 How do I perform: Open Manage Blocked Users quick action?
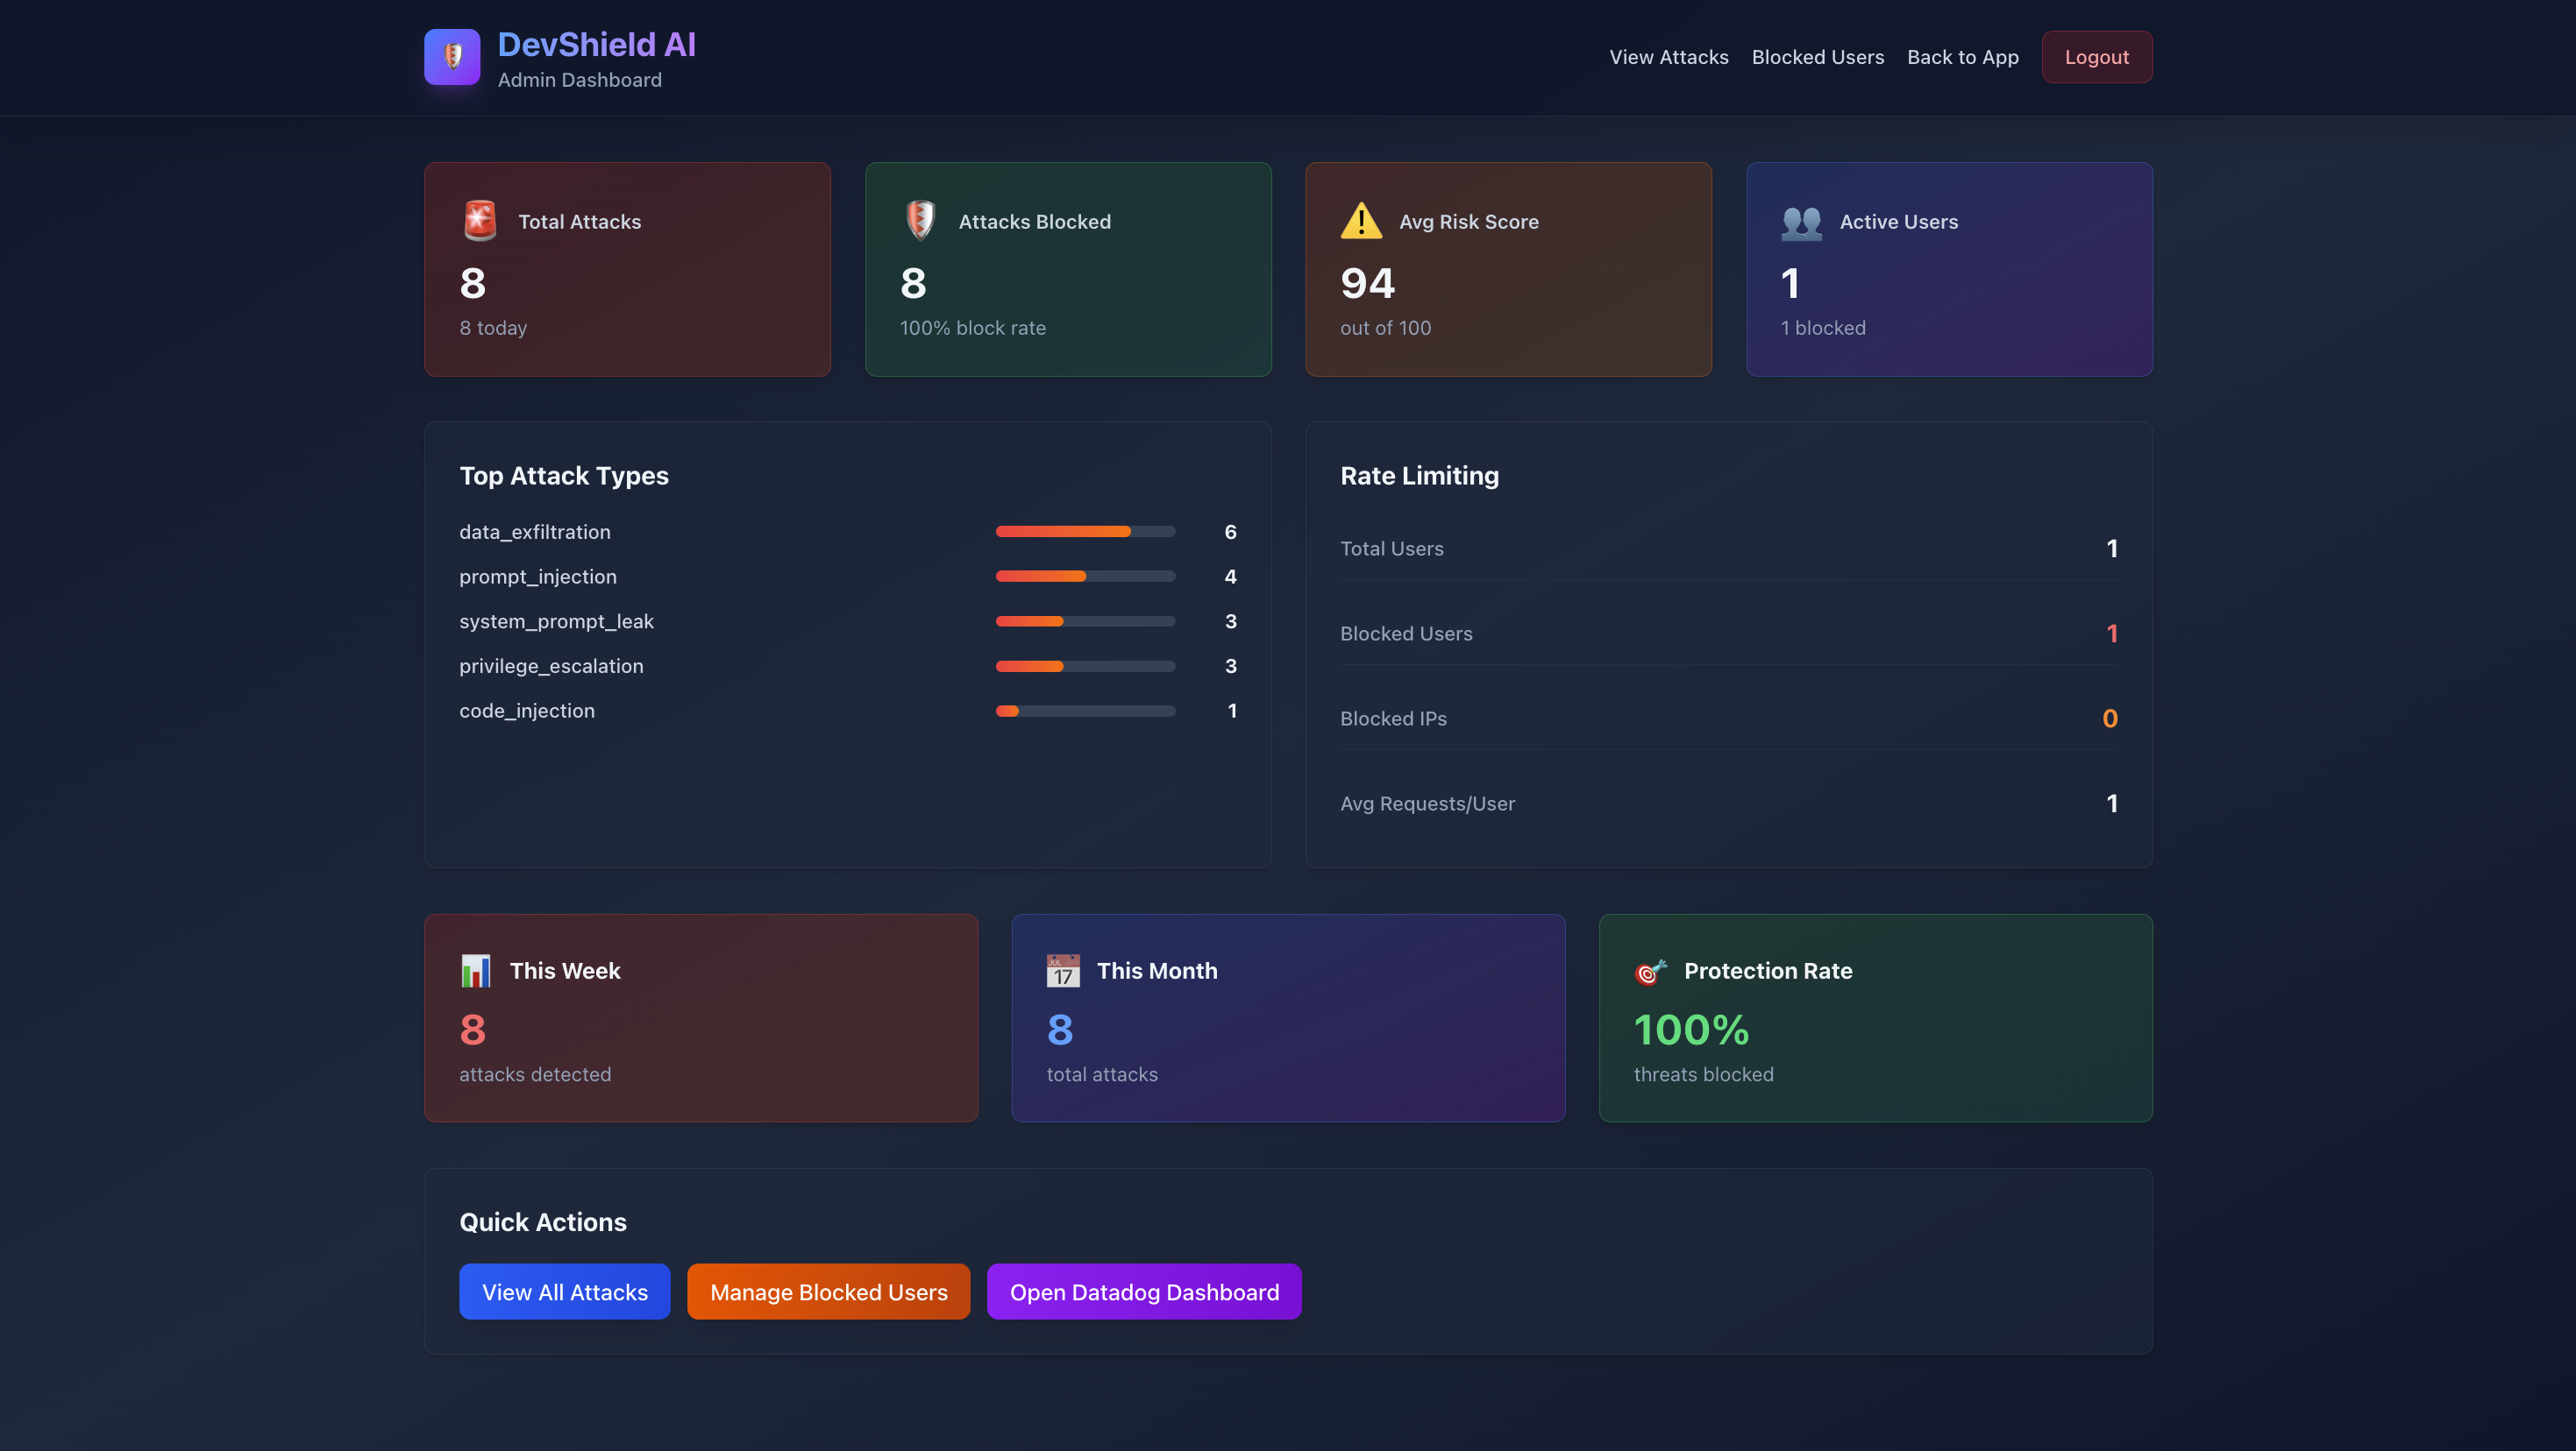828,1292
